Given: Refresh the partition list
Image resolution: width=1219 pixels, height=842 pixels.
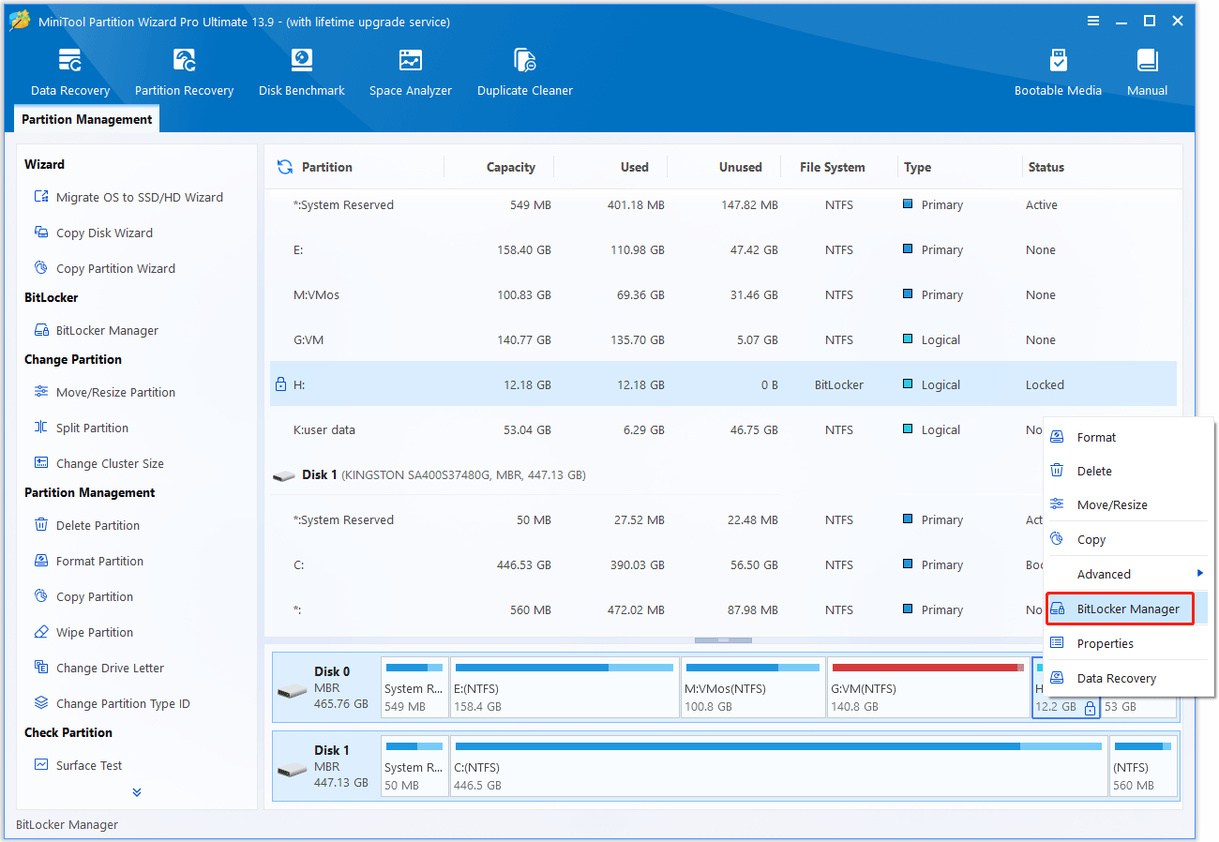Looking at the screenshot, I should 285,167.
